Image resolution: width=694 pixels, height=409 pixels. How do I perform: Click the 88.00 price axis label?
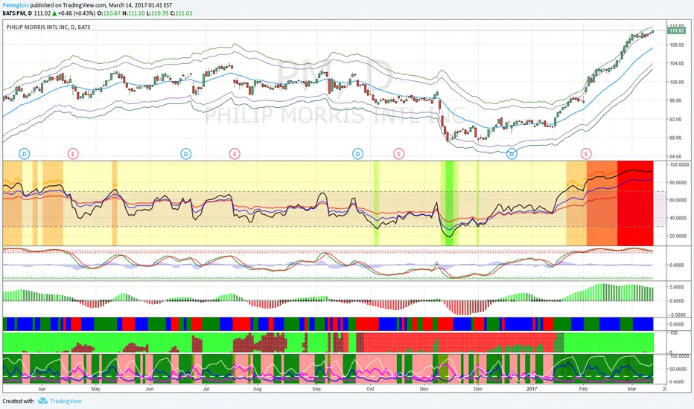coord(675,138)
